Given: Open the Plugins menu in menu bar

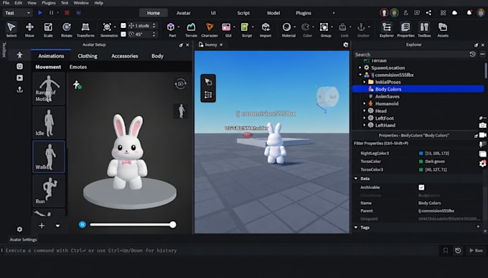Looking at the screenshot, I should point(49,3).
